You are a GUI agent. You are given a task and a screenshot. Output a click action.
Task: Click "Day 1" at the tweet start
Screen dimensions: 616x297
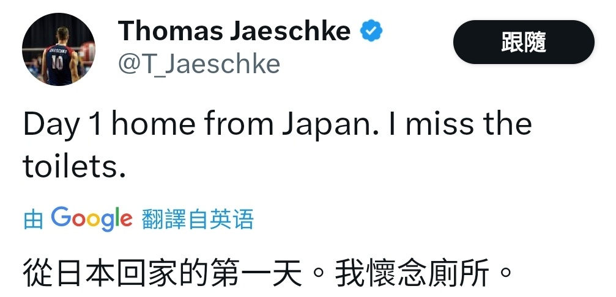coord(63,124)
